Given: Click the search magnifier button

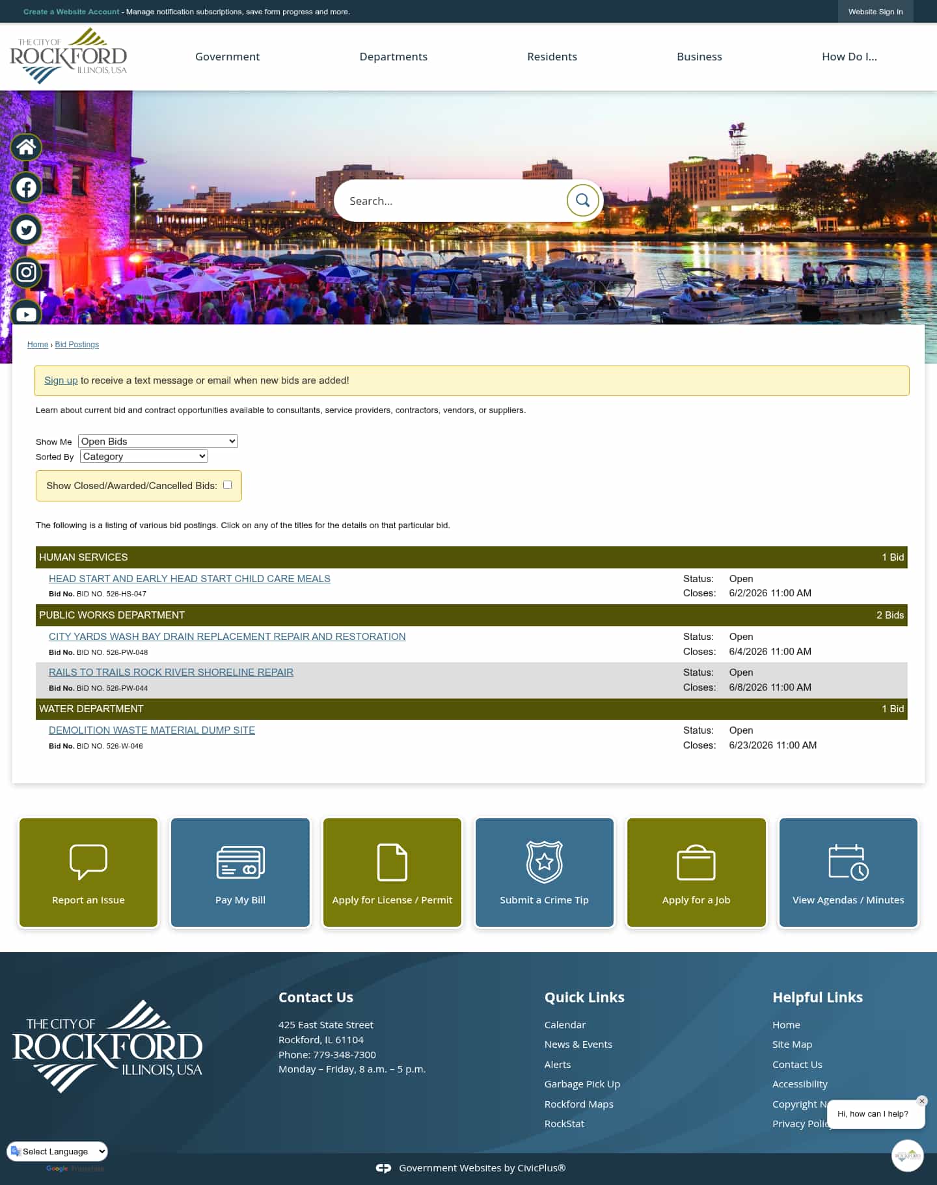Looking at the screenshot, I should click(582, 200).
